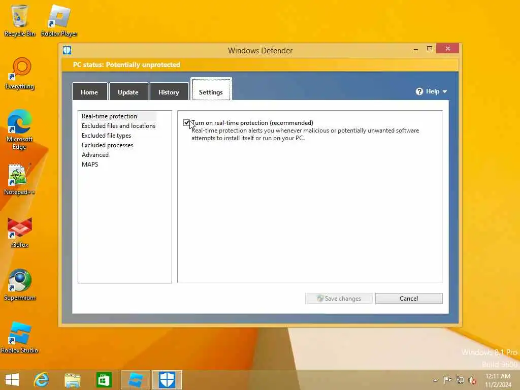Image resolution: width=520 pixels, height=390 pixels.
Task: Select the Everything search desktop icon
Action: pyautogui.click(x=20, y=73)
